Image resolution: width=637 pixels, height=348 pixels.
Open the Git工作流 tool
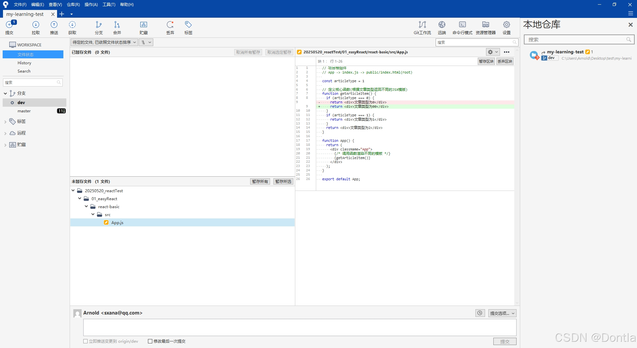(422, 28)
